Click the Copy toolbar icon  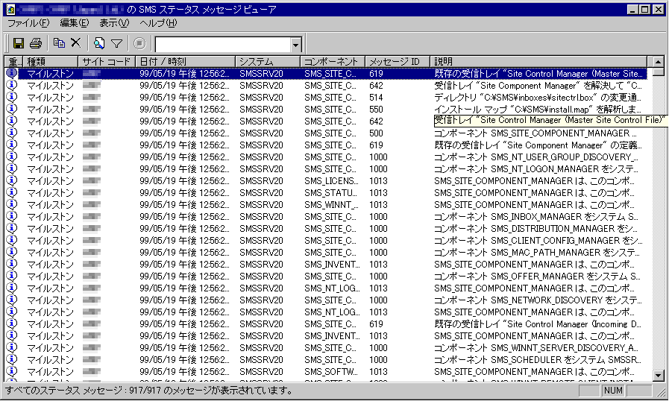pos(59,43)
